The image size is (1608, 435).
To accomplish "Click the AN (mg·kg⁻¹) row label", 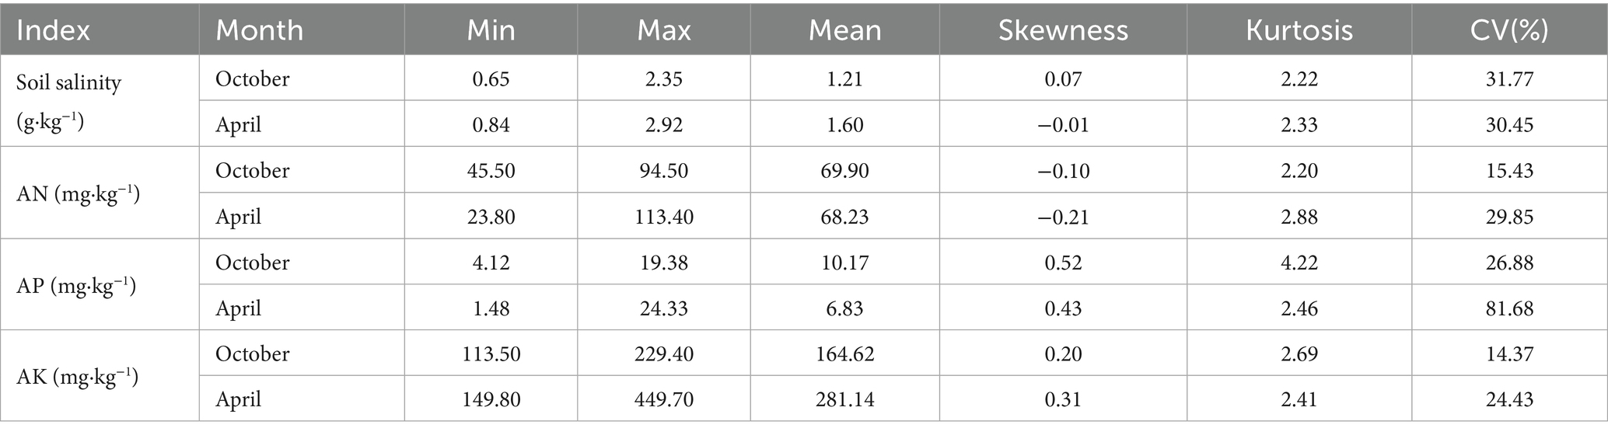I will (78, 193).
